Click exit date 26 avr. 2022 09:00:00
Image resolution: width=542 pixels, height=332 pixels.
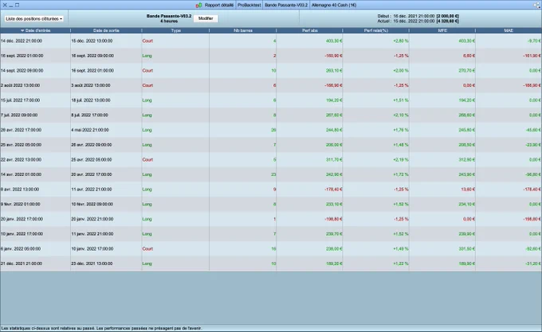tap(91, 145)
